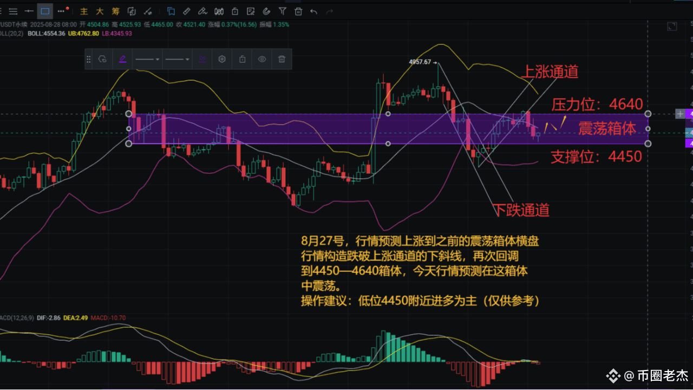Open the line style dropdown
The height and width of the screenshot is (390, 693).
coord(147,59)
